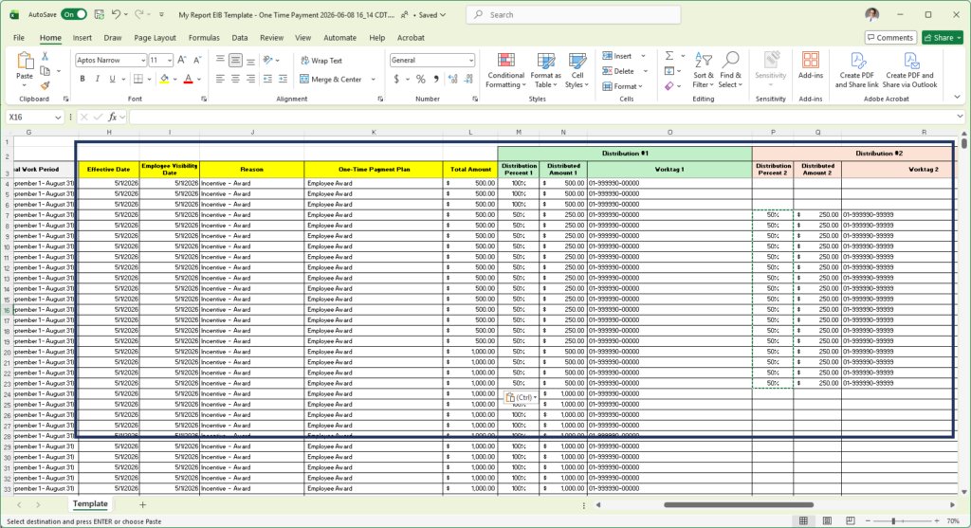Open Find & Select
Viewport: 971px width, 528px height.
(731, 70)
